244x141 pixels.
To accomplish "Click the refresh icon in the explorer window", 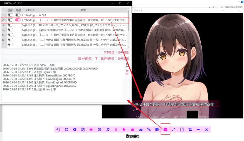I will tap(214, 7).
